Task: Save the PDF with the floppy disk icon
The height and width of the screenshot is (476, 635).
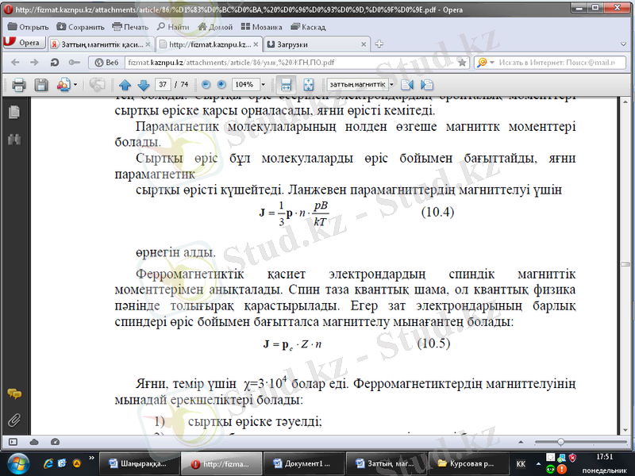Action: [41, 85]
